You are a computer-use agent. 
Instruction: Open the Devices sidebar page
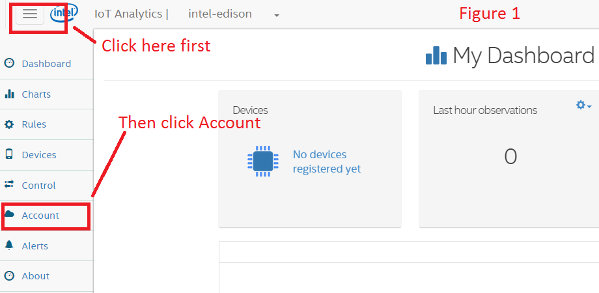tap(39, 155)
